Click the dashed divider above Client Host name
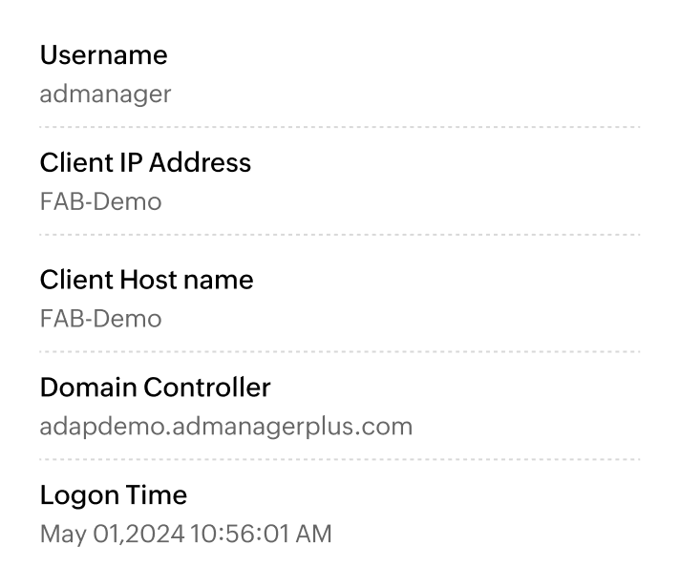This screenshot has height=587, width=680. [x=339, y=234]
